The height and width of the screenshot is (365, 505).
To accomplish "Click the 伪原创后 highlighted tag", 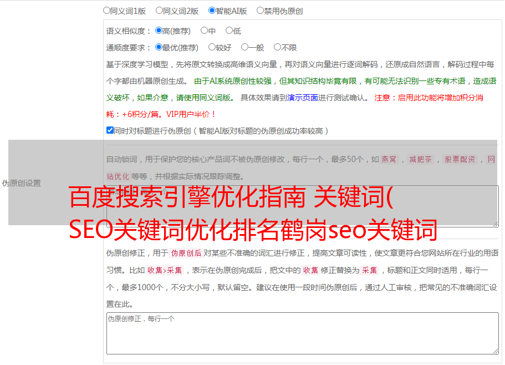I will (x=186, y=253).
